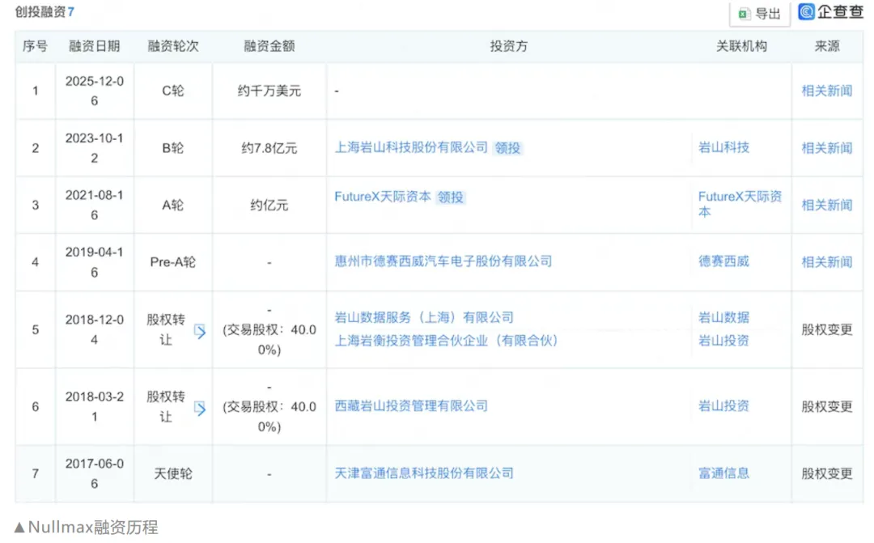
Task: Click the 序号 column header
Action: point(35,46)
